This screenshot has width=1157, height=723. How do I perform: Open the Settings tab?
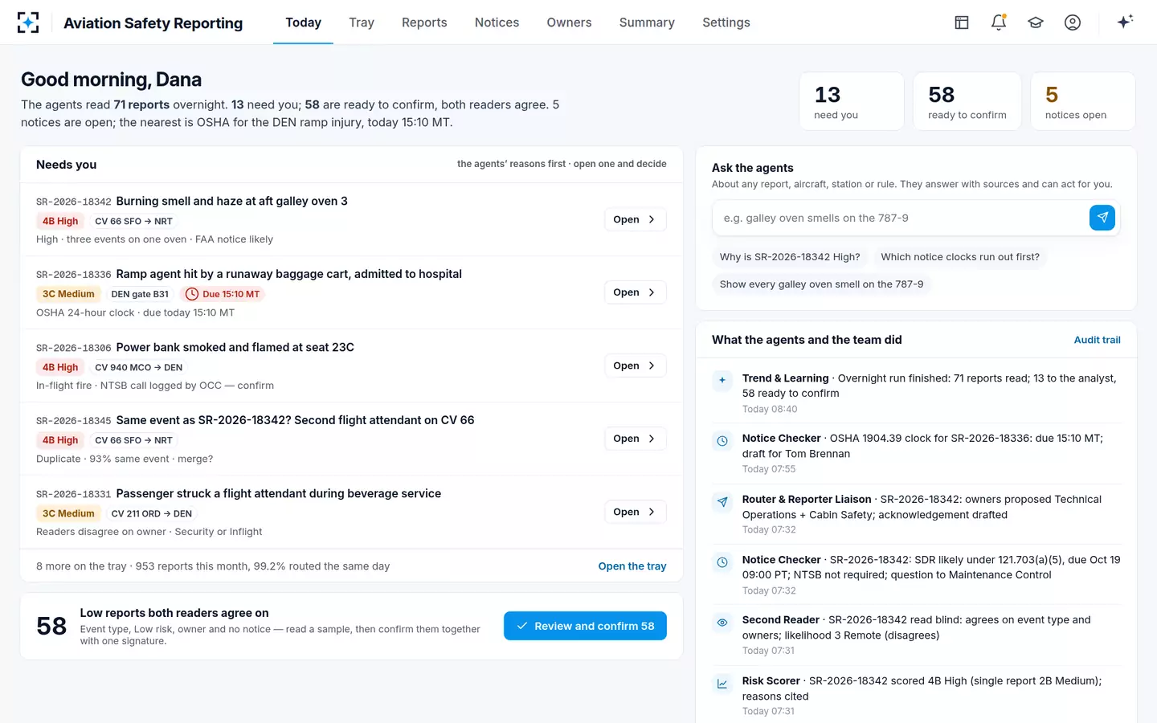(726, 22)
